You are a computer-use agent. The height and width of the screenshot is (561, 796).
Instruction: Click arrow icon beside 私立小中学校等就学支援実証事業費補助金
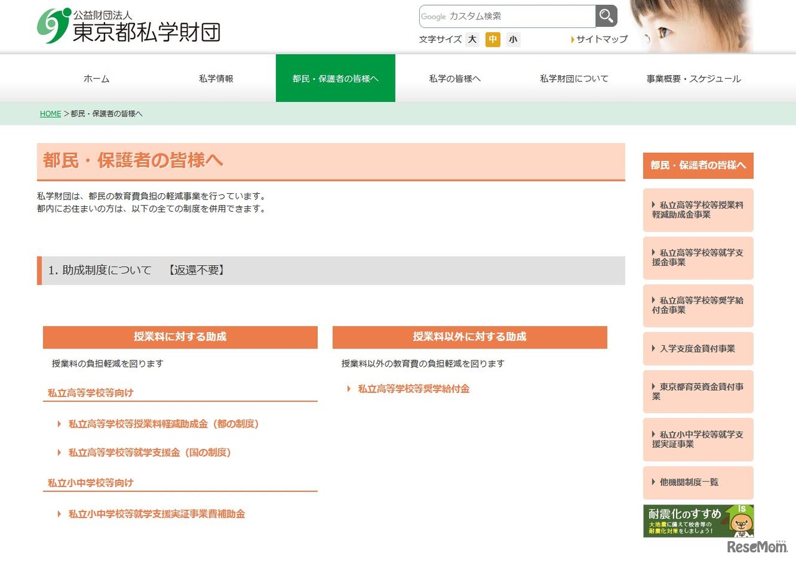pos(58,514)
